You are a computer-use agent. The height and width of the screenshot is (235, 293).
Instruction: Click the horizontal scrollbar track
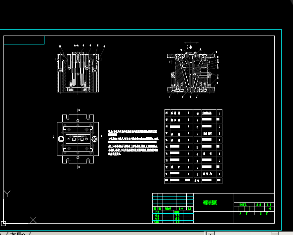click(x=243, y=234)
